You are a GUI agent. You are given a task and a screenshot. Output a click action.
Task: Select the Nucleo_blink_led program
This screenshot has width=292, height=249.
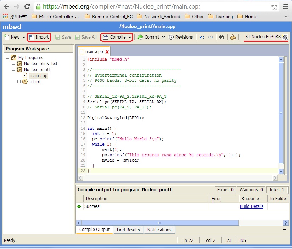click(40, 64)
